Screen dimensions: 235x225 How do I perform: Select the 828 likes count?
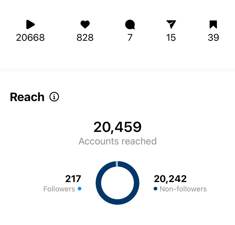point(85,38)
